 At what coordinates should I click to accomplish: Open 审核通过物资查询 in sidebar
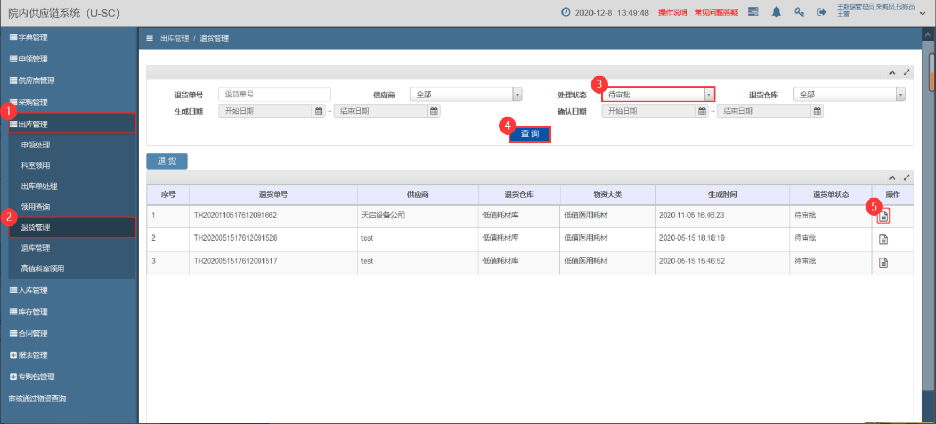pyautogui.click(x=37, y=398)
